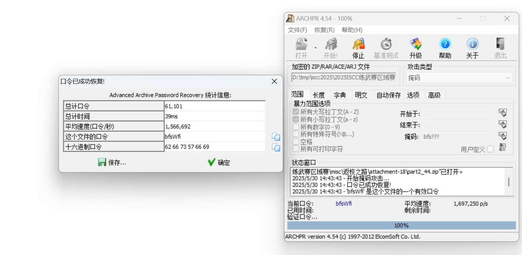This screenshot has height=255, width=522.
Task: Click the 开始掩码攻击 log line
Action: pyautogui.click(x=341, y=178)
